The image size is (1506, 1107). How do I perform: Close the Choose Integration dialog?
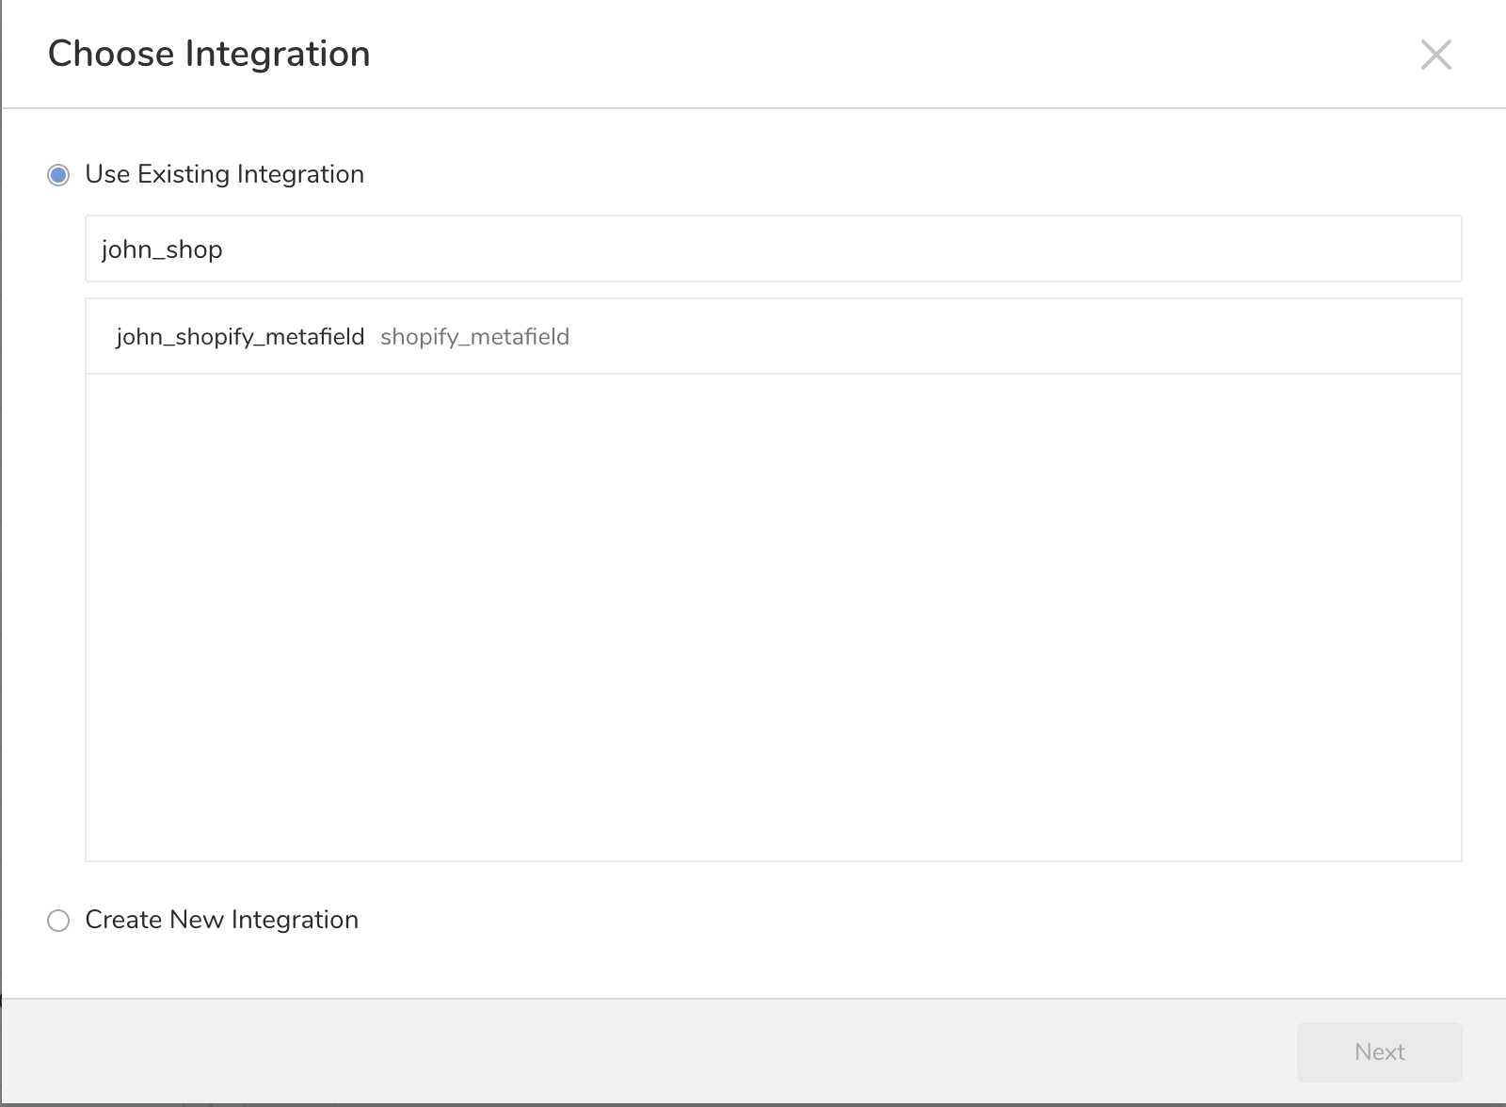pyautogui.click(x=1435, y=55)
